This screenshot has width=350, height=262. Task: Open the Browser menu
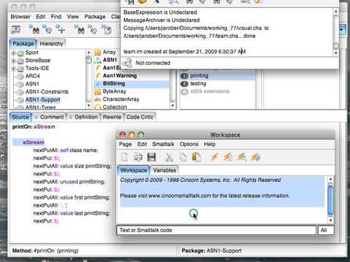pos(20,17)
